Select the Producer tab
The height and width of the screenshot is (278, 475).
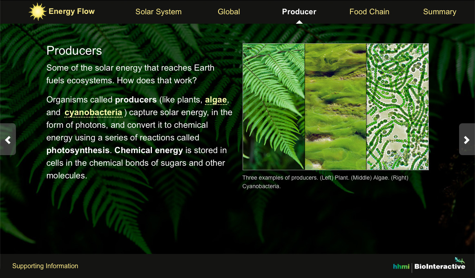pos(299,12)
